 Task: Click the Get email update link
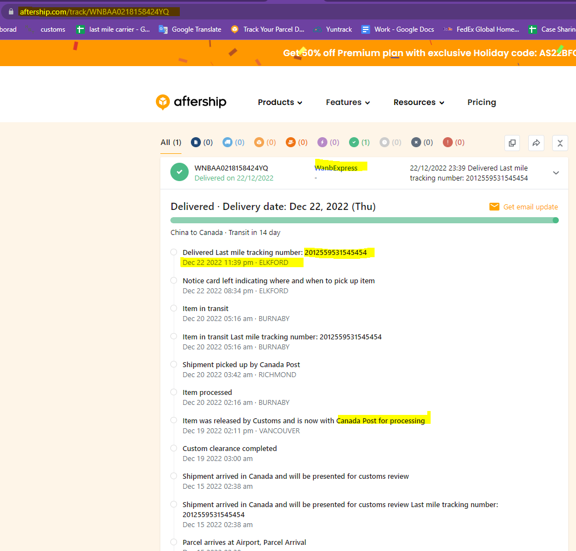530,207
